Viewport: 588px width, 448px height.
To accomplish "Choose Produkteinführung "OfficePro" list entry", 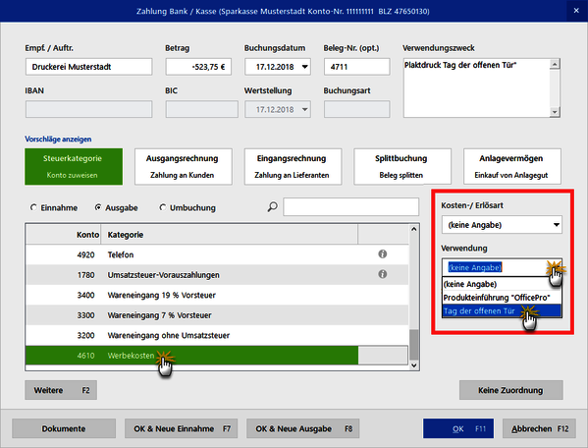I will coord(502,298).
